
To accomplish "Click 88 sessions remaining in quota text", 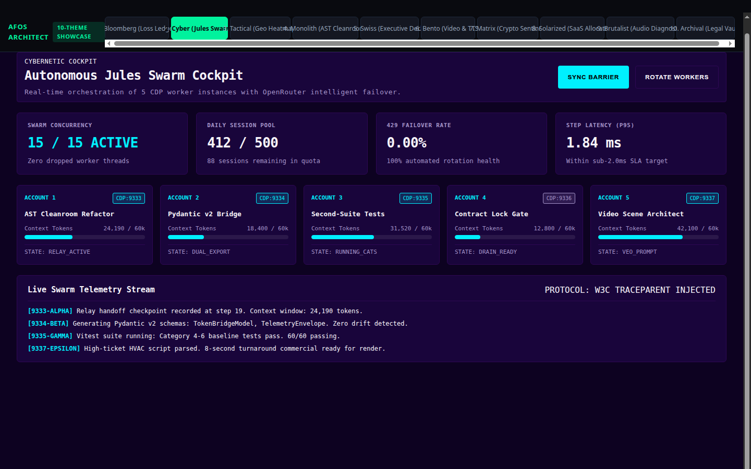I will 263,161.
